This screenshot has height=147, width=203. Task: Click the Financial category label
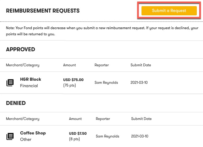[29, 86]
